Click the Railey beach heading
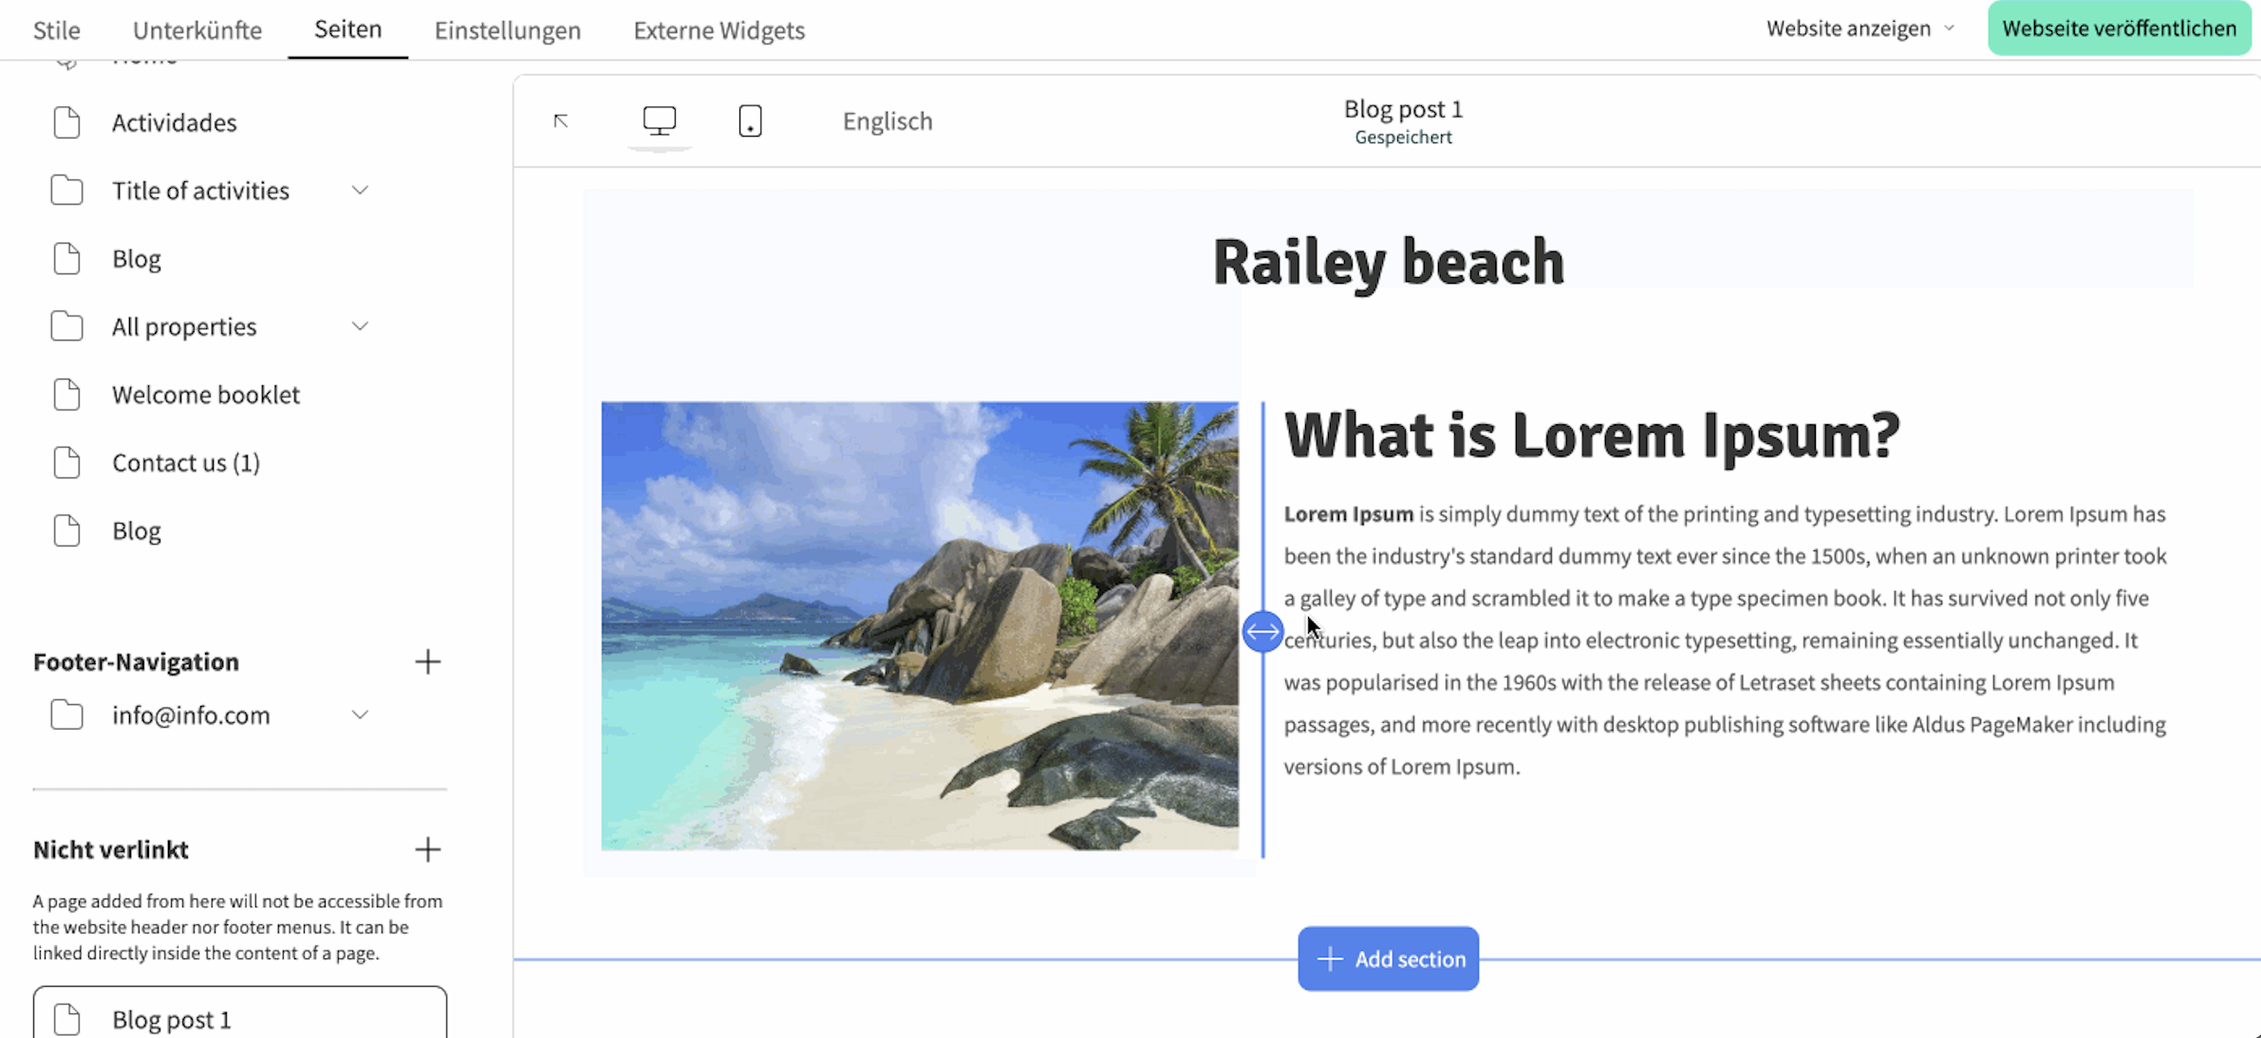2261x1038 pixels. (1389, 263)
